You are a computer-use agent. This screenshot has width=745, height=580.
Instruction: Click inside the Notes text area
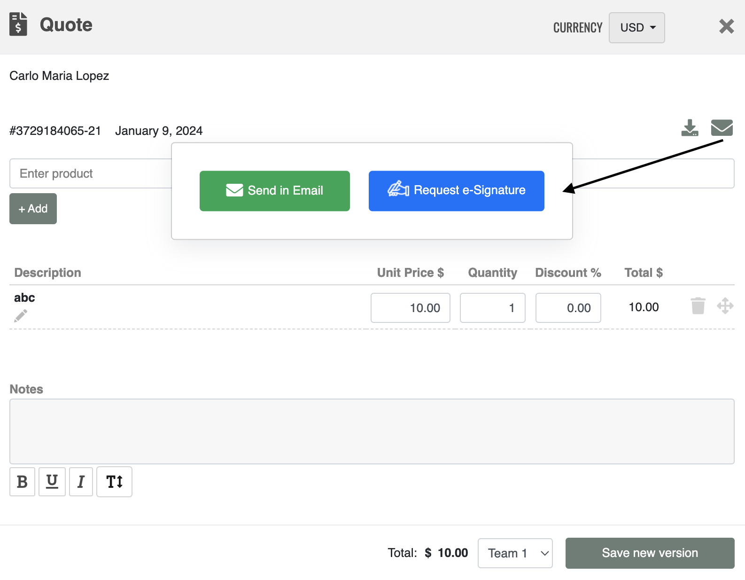click(x=372, y=431)
